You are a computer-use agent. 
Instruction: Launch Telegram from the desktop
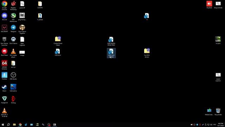click(13, 28)
